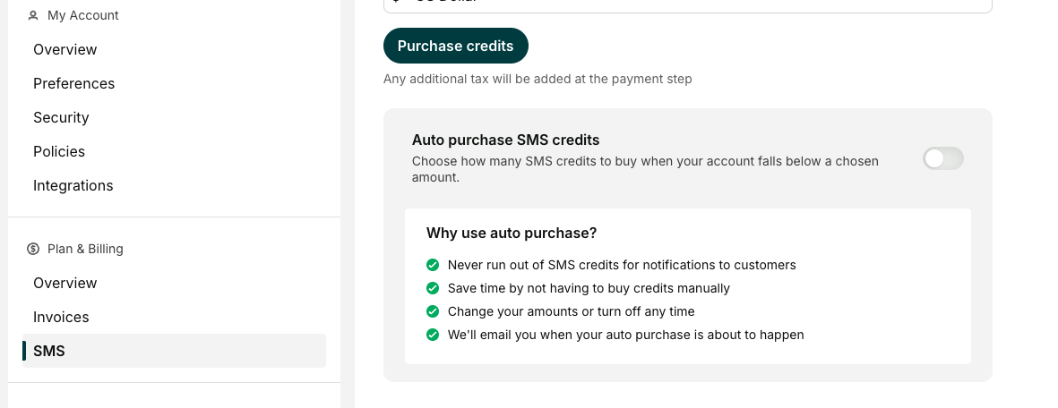The image size is (1058, 408).
Task: Click the Purchase credits button
Action: pos(455,46)
